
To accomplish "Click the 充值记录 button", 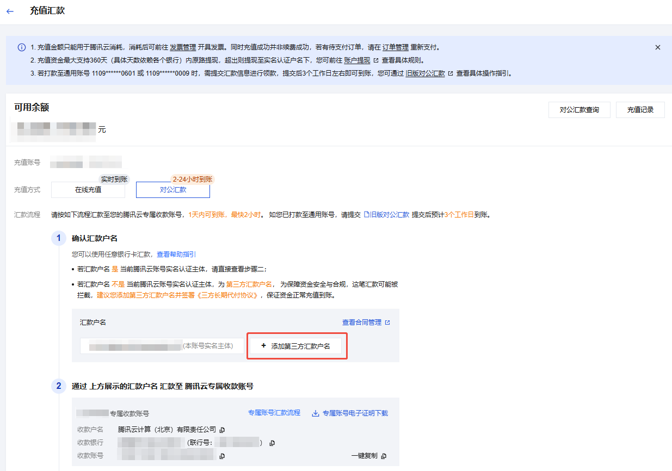I will click(640, 110).
